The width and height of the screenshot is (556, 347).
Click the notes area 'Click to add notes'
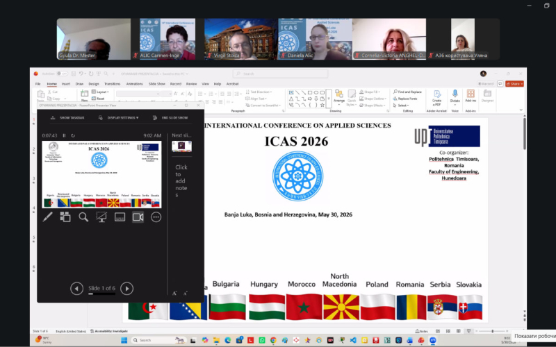(181, 181)
